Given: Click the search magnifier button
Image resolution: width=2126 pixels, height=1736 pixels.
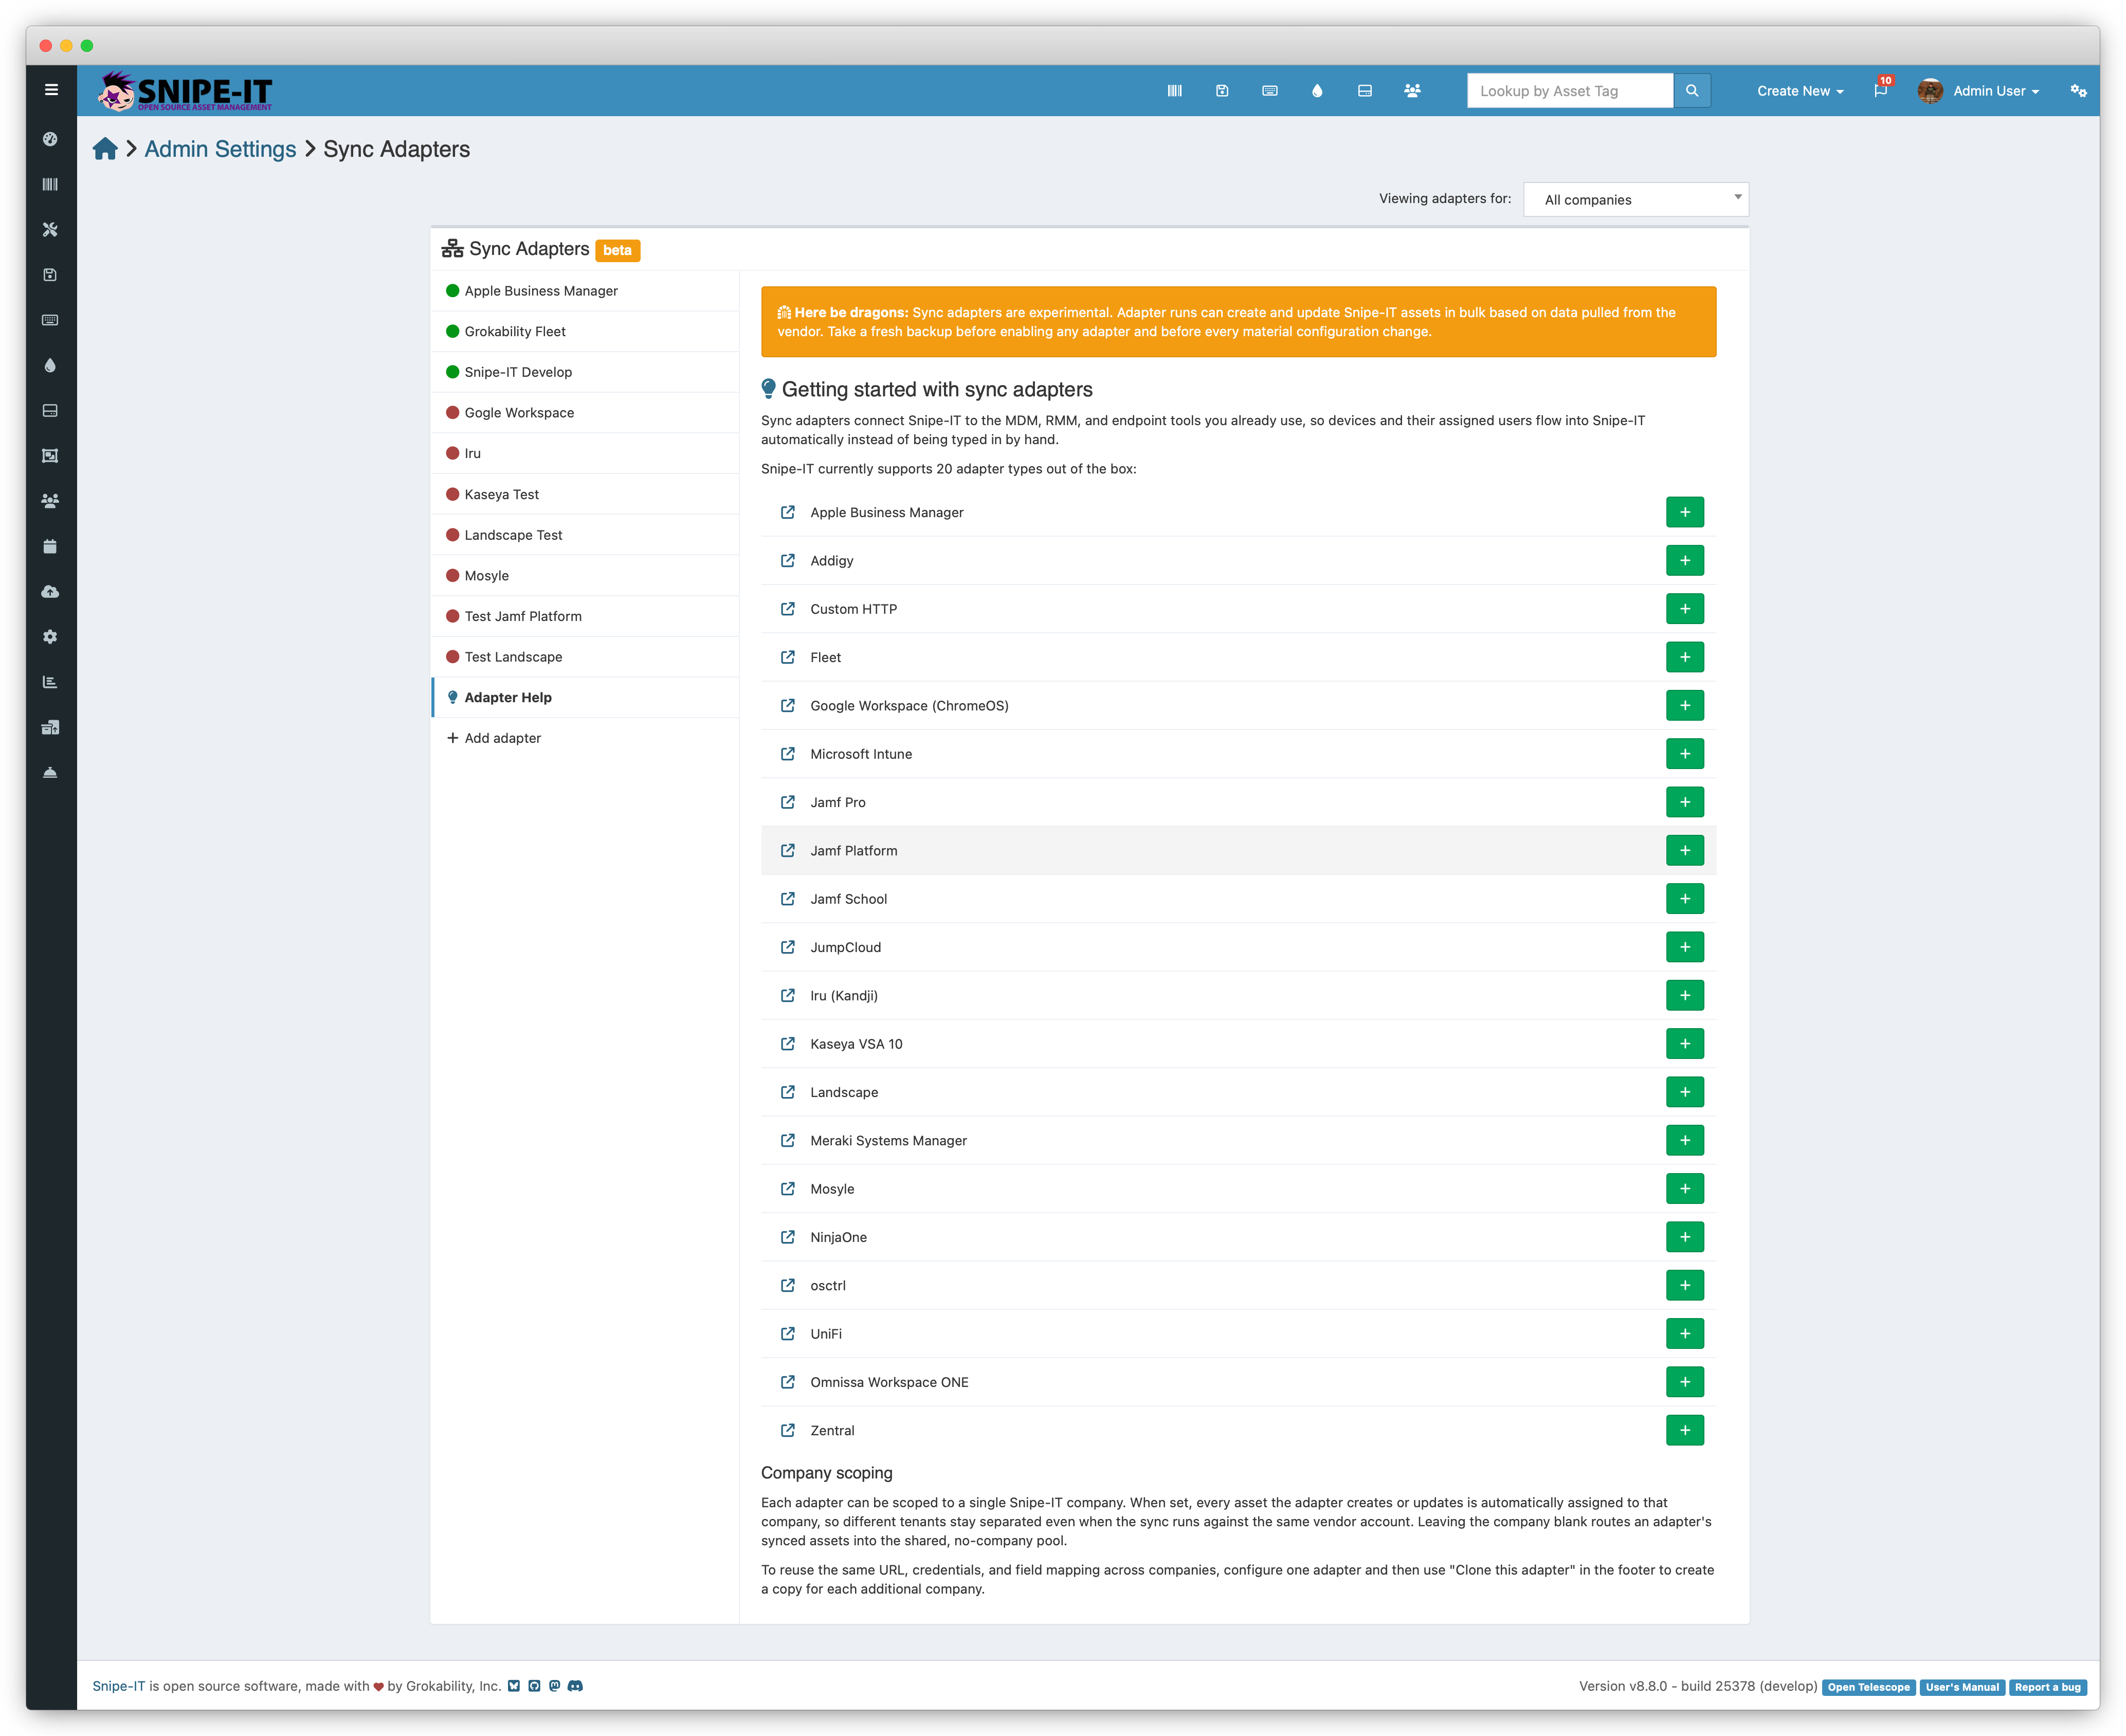Looking at the screenshot, I should click(x=1692, y=91).
